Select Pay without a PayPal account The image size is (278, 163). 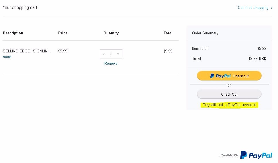click(229, 105)
